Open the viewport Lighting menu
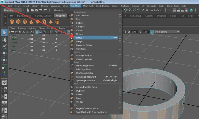Screen dimensions: 199x119 32,28
